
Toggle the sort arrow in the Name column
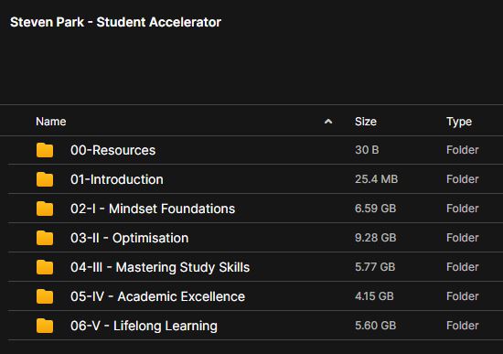pos(328,122)
